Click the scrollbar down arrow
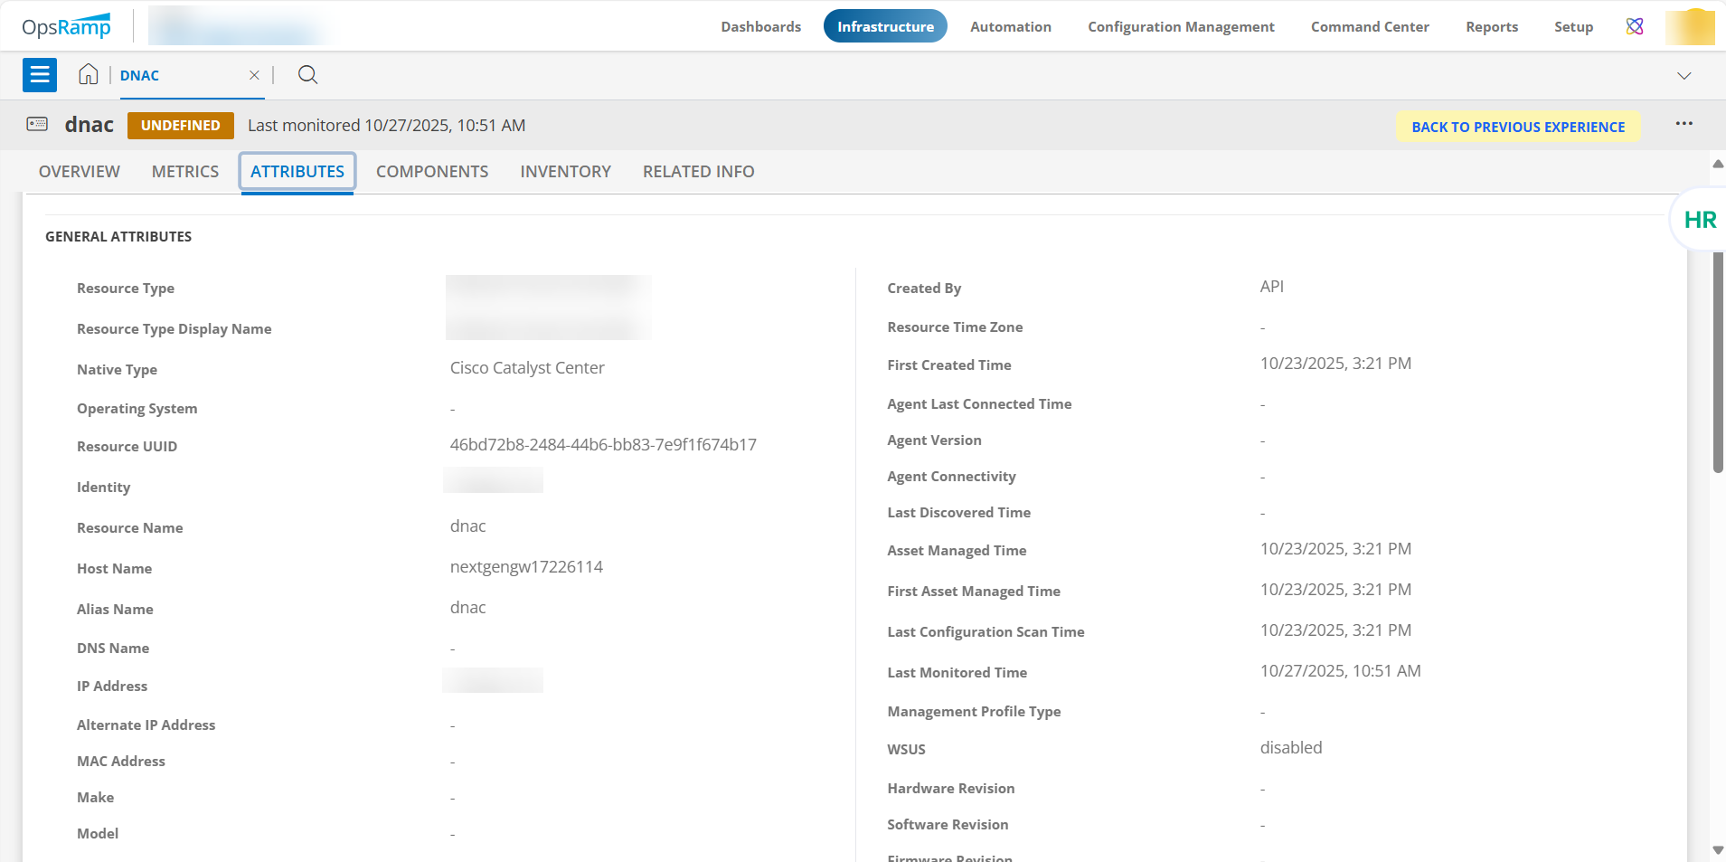The image size is (1726, 862). pos(1718,850)
